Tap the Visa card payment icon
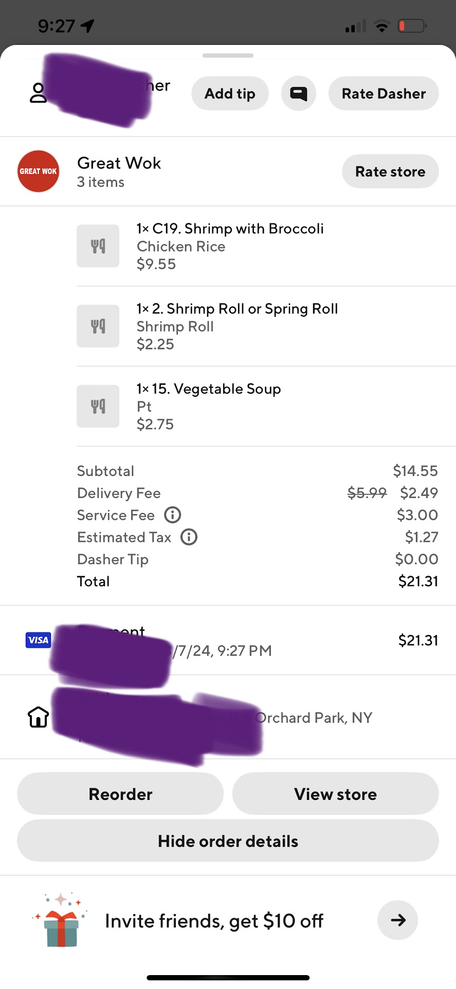The width and height of the screenshot is (456, 989). (x=38, y=640)
